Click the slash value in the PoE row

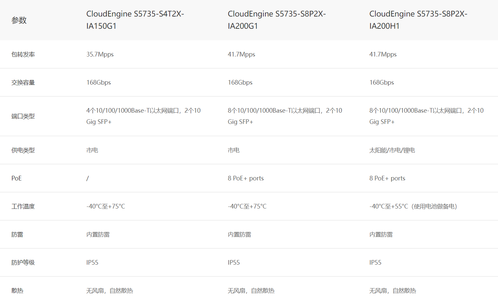pyautogui.click(x=87, y=178)
